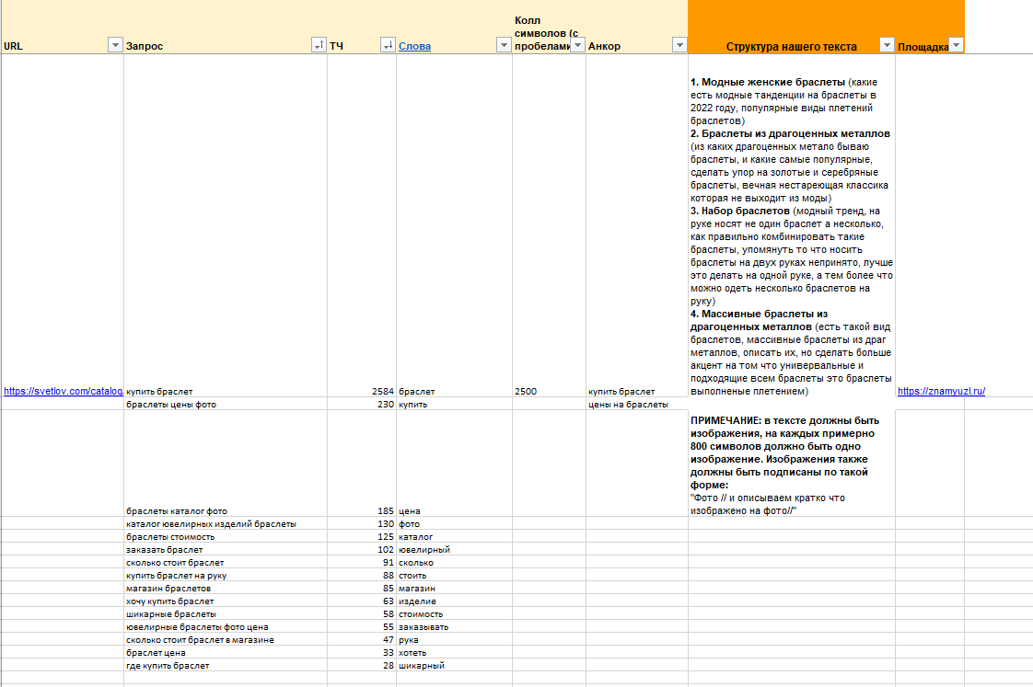Select the ТЧ header cell
Image resolution: width=1033 pixels, height=687 pixels.
coord(362,27)
